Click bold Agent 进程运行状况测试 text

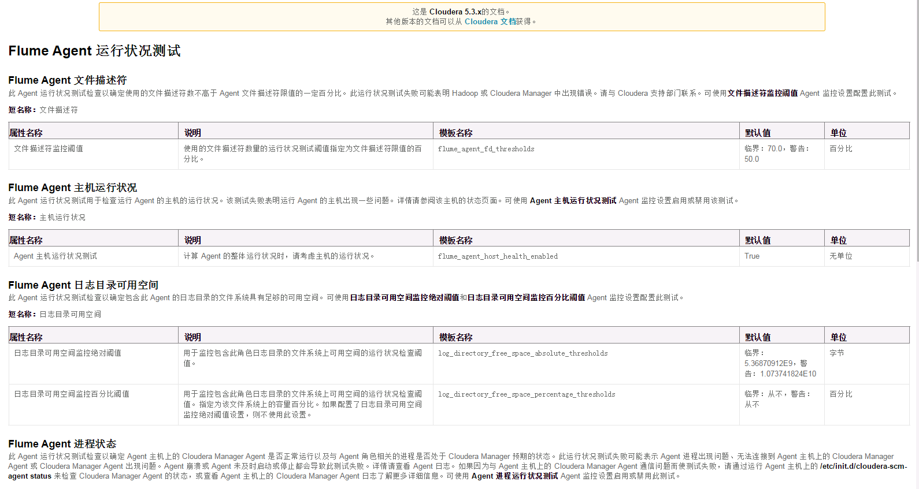(x=515, y=476)
